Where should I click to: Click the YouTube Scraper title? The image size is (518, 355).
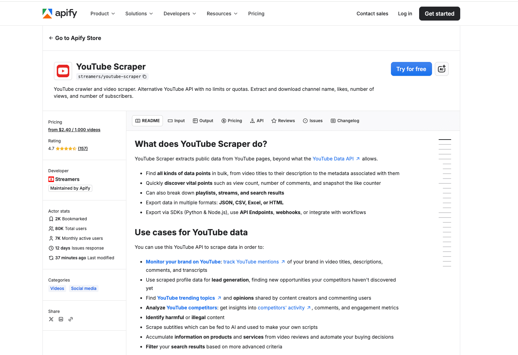(111, 66)
